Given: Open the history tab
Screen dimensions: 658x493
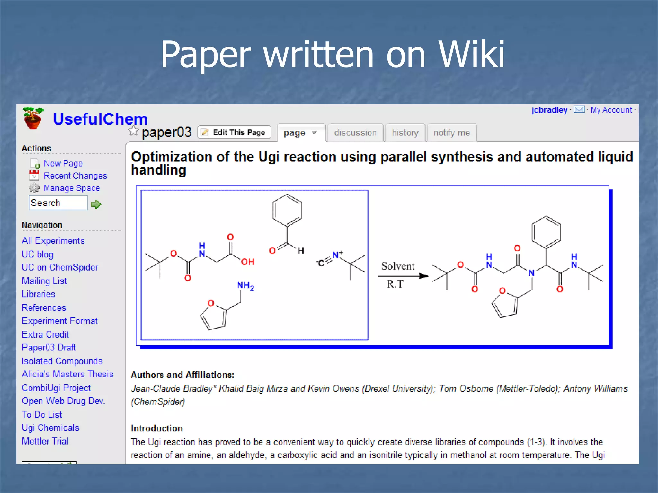Looking at the screenshot, I should tap(405, 133).
